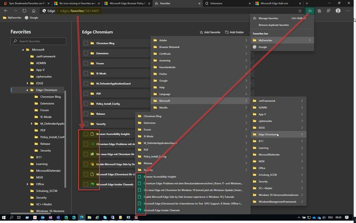
Task: Collapse the Microsoft folder in tree
Action: coord(23,50)
